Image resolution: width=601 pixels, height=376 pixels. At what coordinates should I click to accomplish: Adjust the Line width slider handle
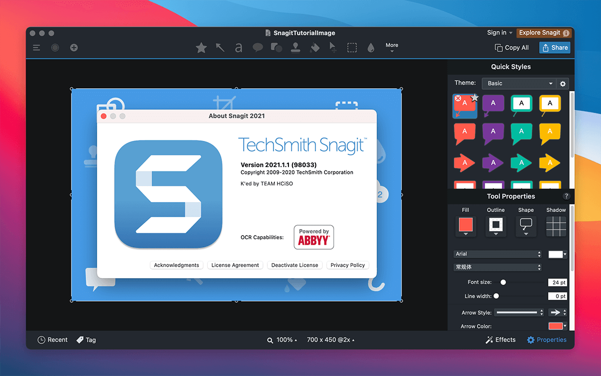point(496,296)
